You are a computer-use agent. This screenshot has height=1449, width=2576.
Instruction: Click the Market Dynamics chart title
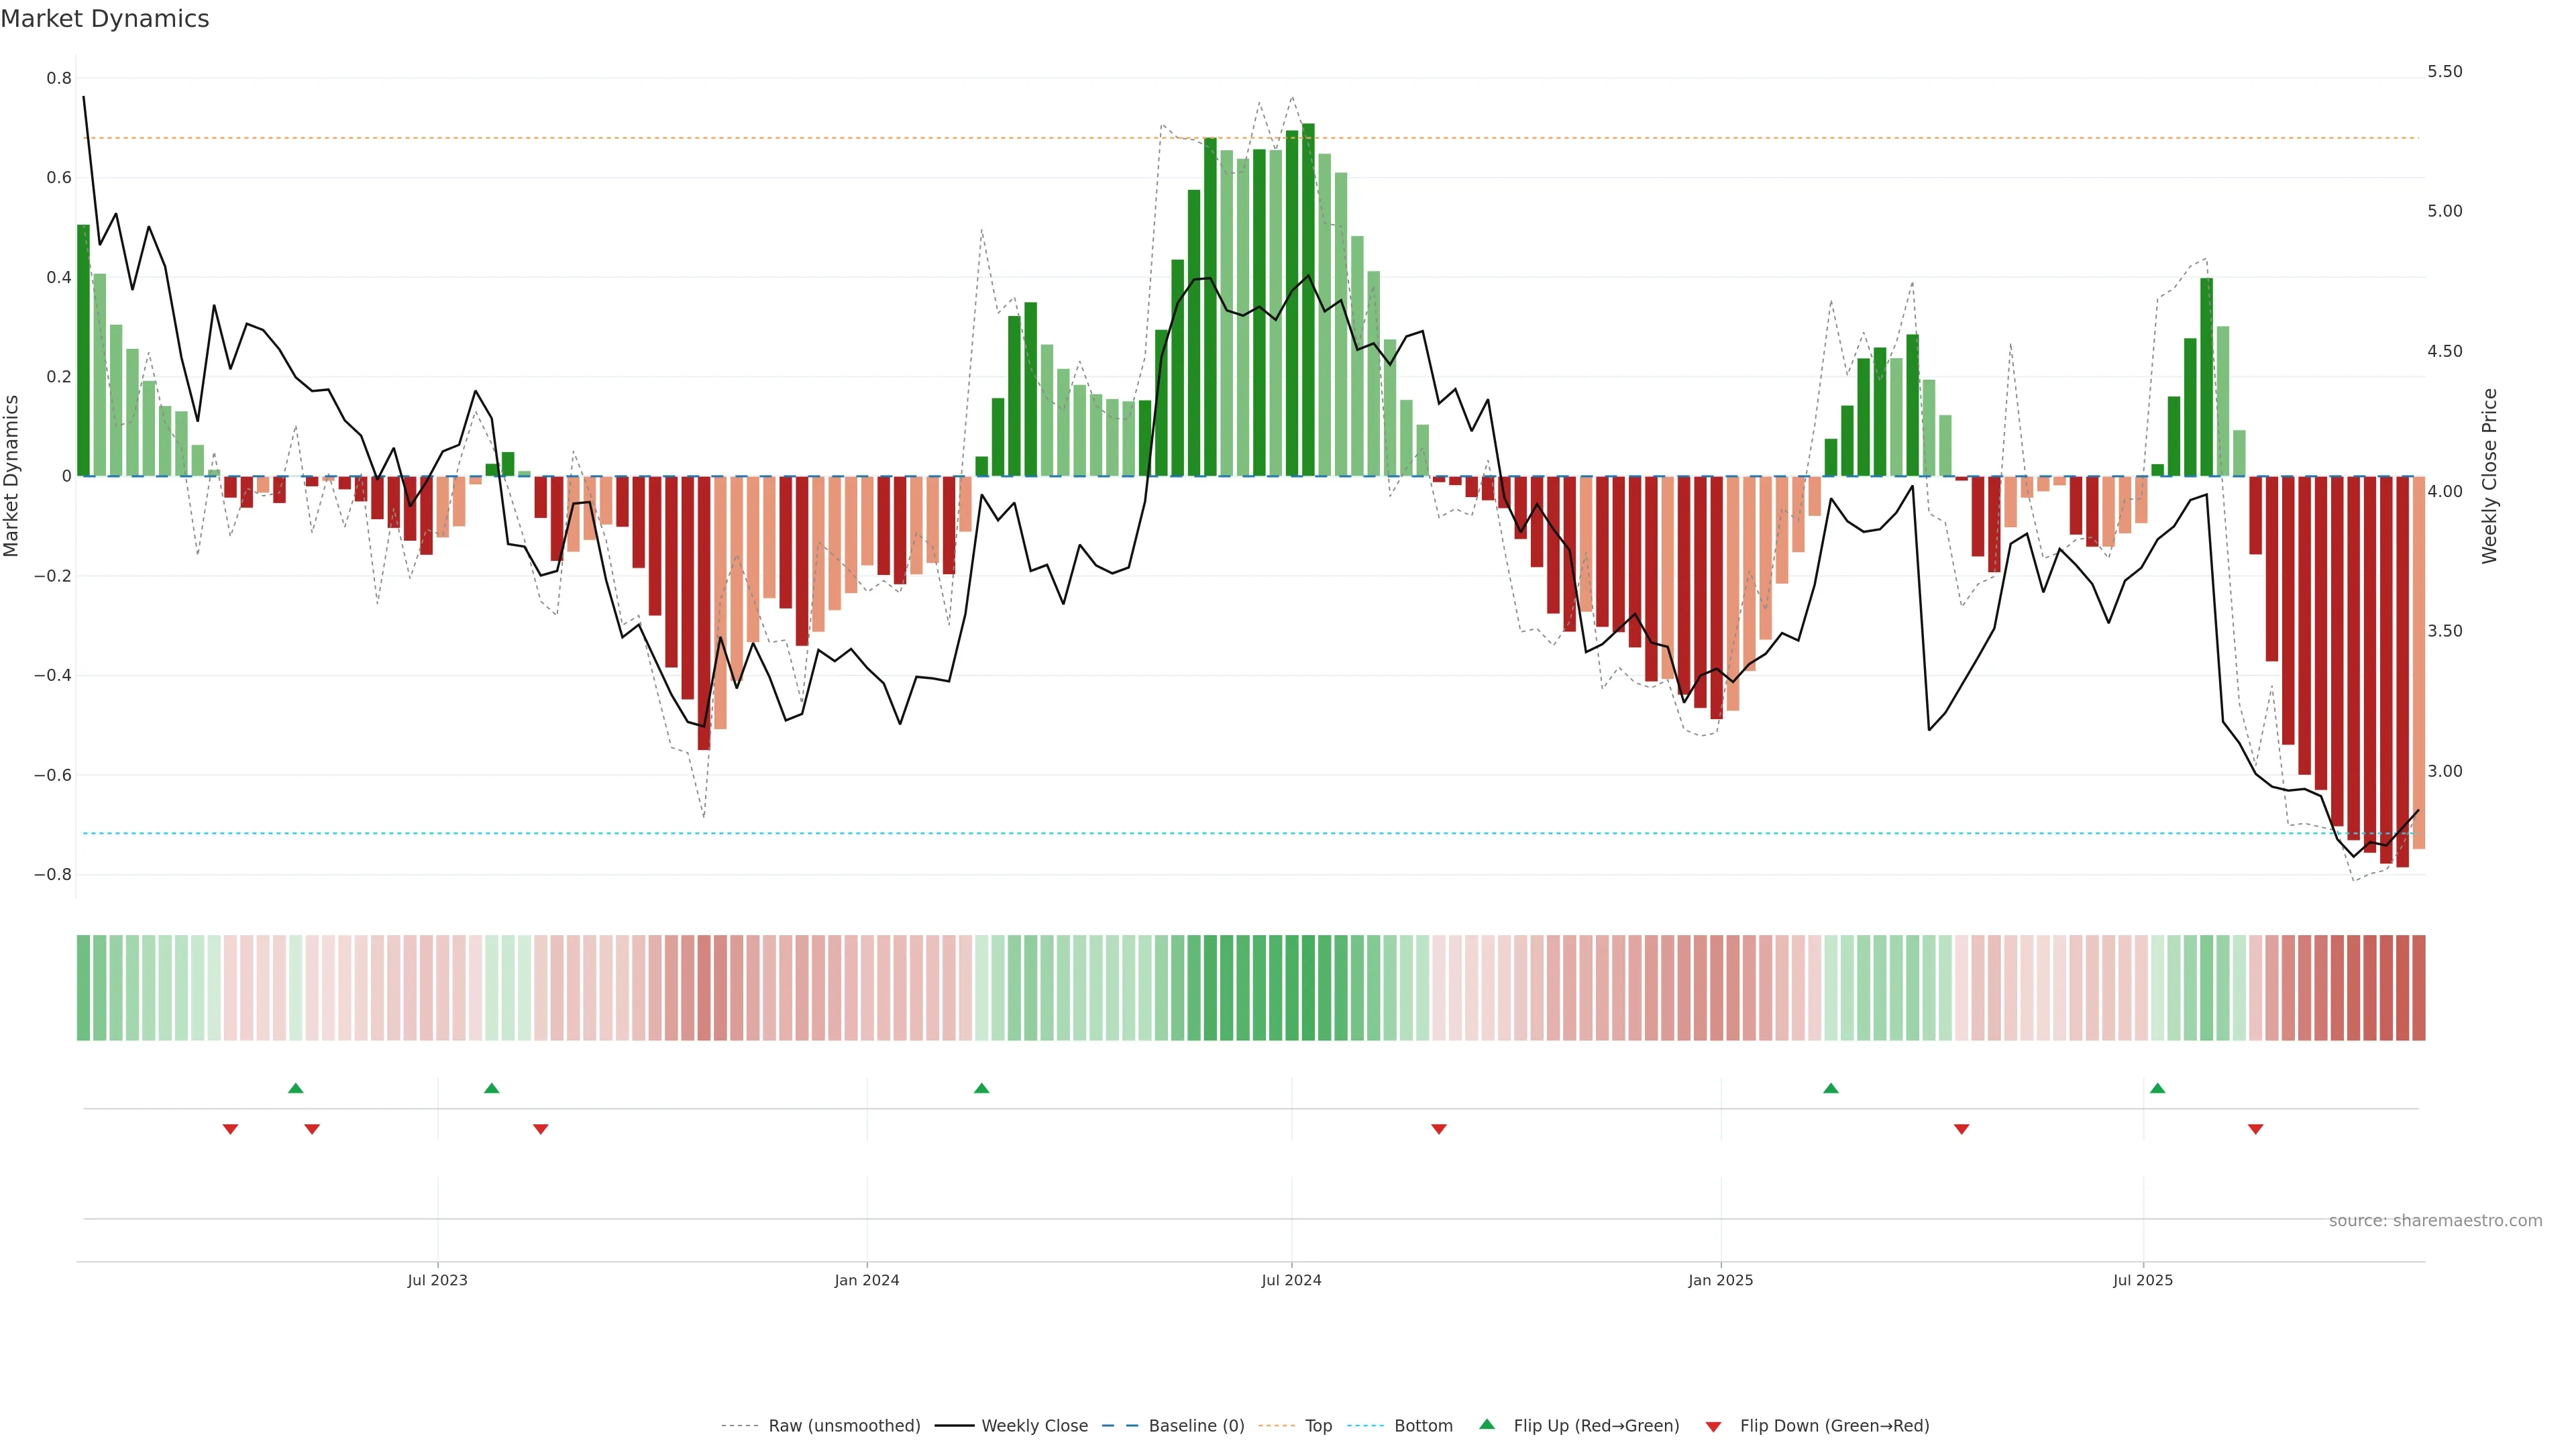pos(105,19)
